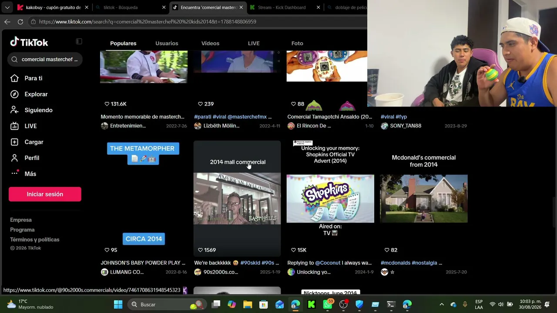Viewport: 557px width, 313px height.
Task: Open volume control in system tray
Action: 501,304
